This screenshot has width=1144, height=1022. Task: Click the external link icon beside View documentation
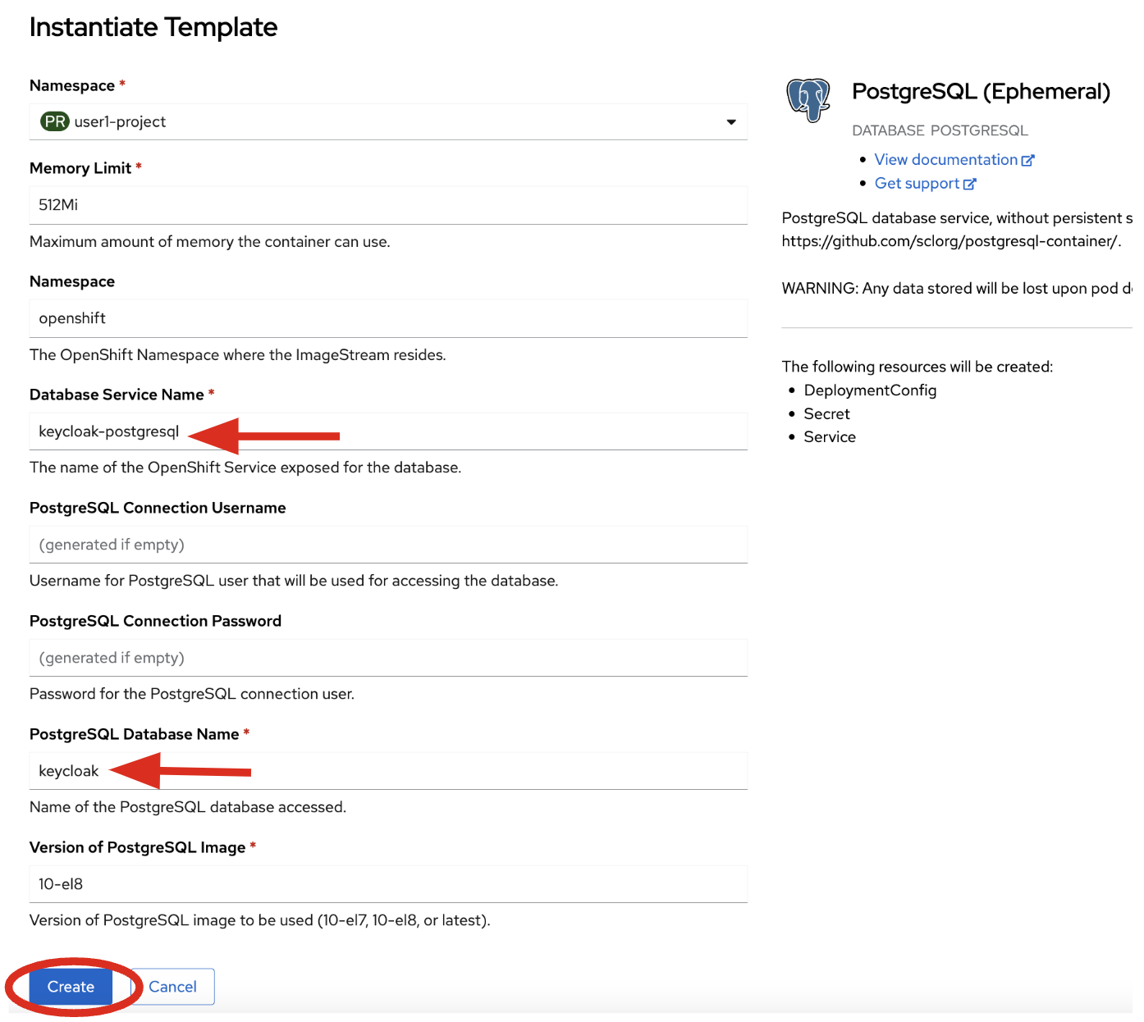click(1027, 161)
